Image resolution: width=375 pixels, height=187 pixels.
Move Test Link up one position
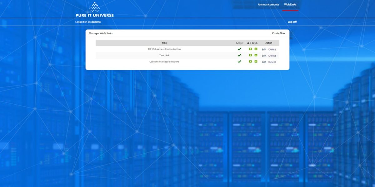[x=250, y=55]
